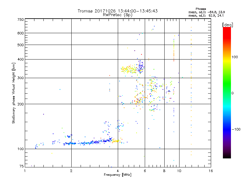Click the y-axis tick label '500'
Screen dimensions: 248x186
pos(21,45)
